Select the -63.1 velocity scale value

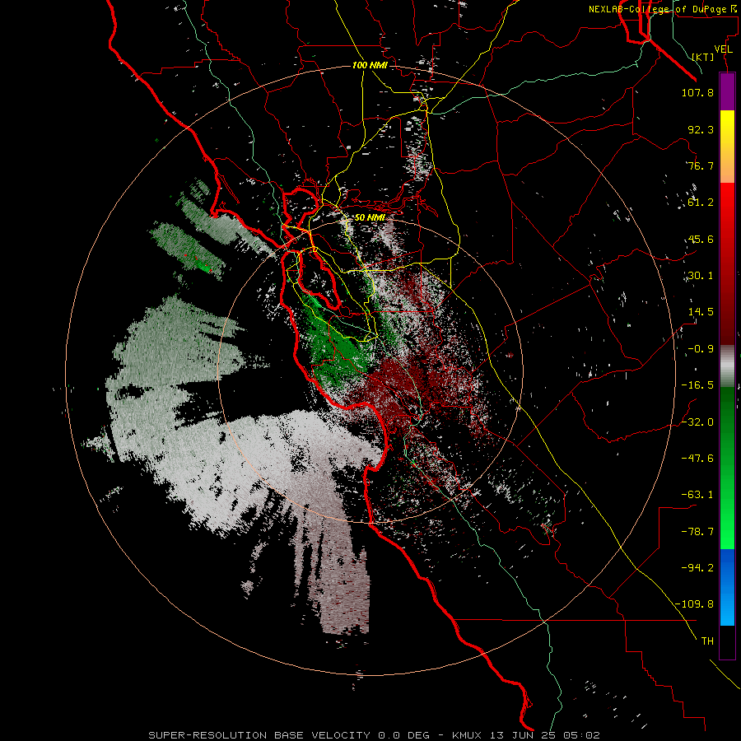tap(697, 495)
